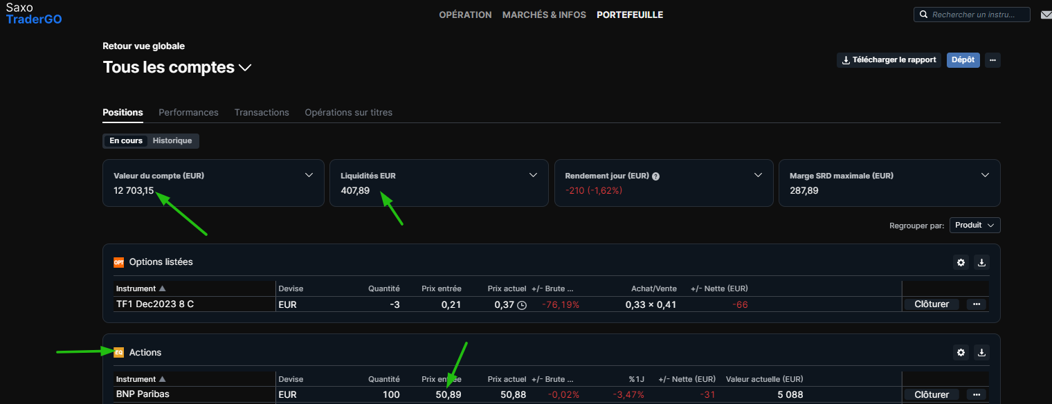This screenshot has width=1052, height=404.
Task: Switch to the Historique toggle
Action: 172,140
